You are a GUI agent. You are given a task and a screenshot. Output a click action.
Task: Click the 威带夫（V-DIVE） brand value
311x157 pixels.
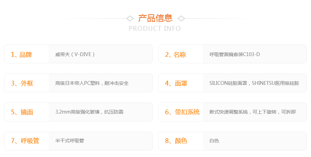pyautogui.click(x=75, y=54)
